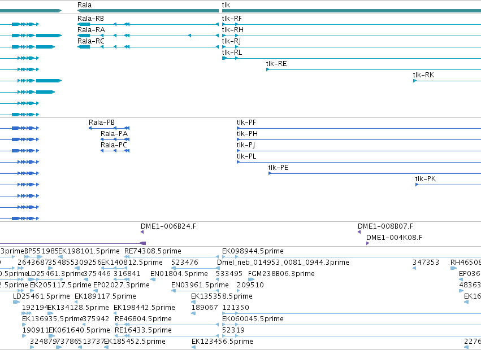This screenshot has height=350, width=481.
Task: Select the EK134128.5prime EST label
Action: [78, 308]
